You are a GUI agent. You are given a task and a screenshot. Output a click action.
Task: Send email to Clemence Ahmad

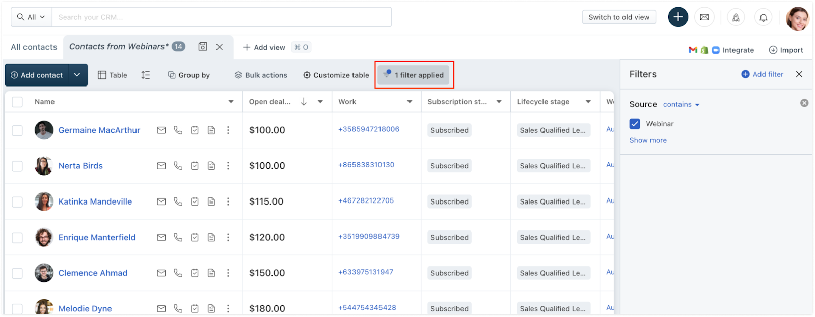[x=161, y=273]
